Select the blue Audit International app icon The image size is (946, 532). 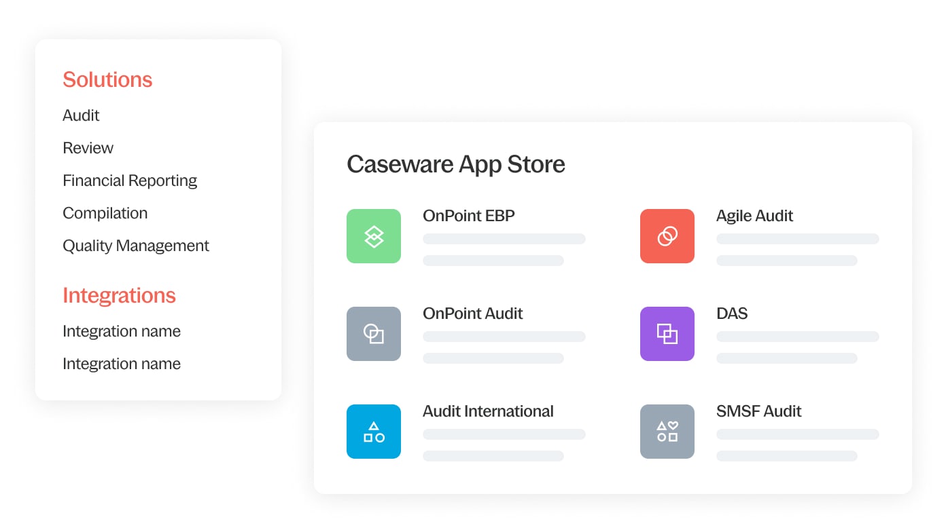[374, 432]
